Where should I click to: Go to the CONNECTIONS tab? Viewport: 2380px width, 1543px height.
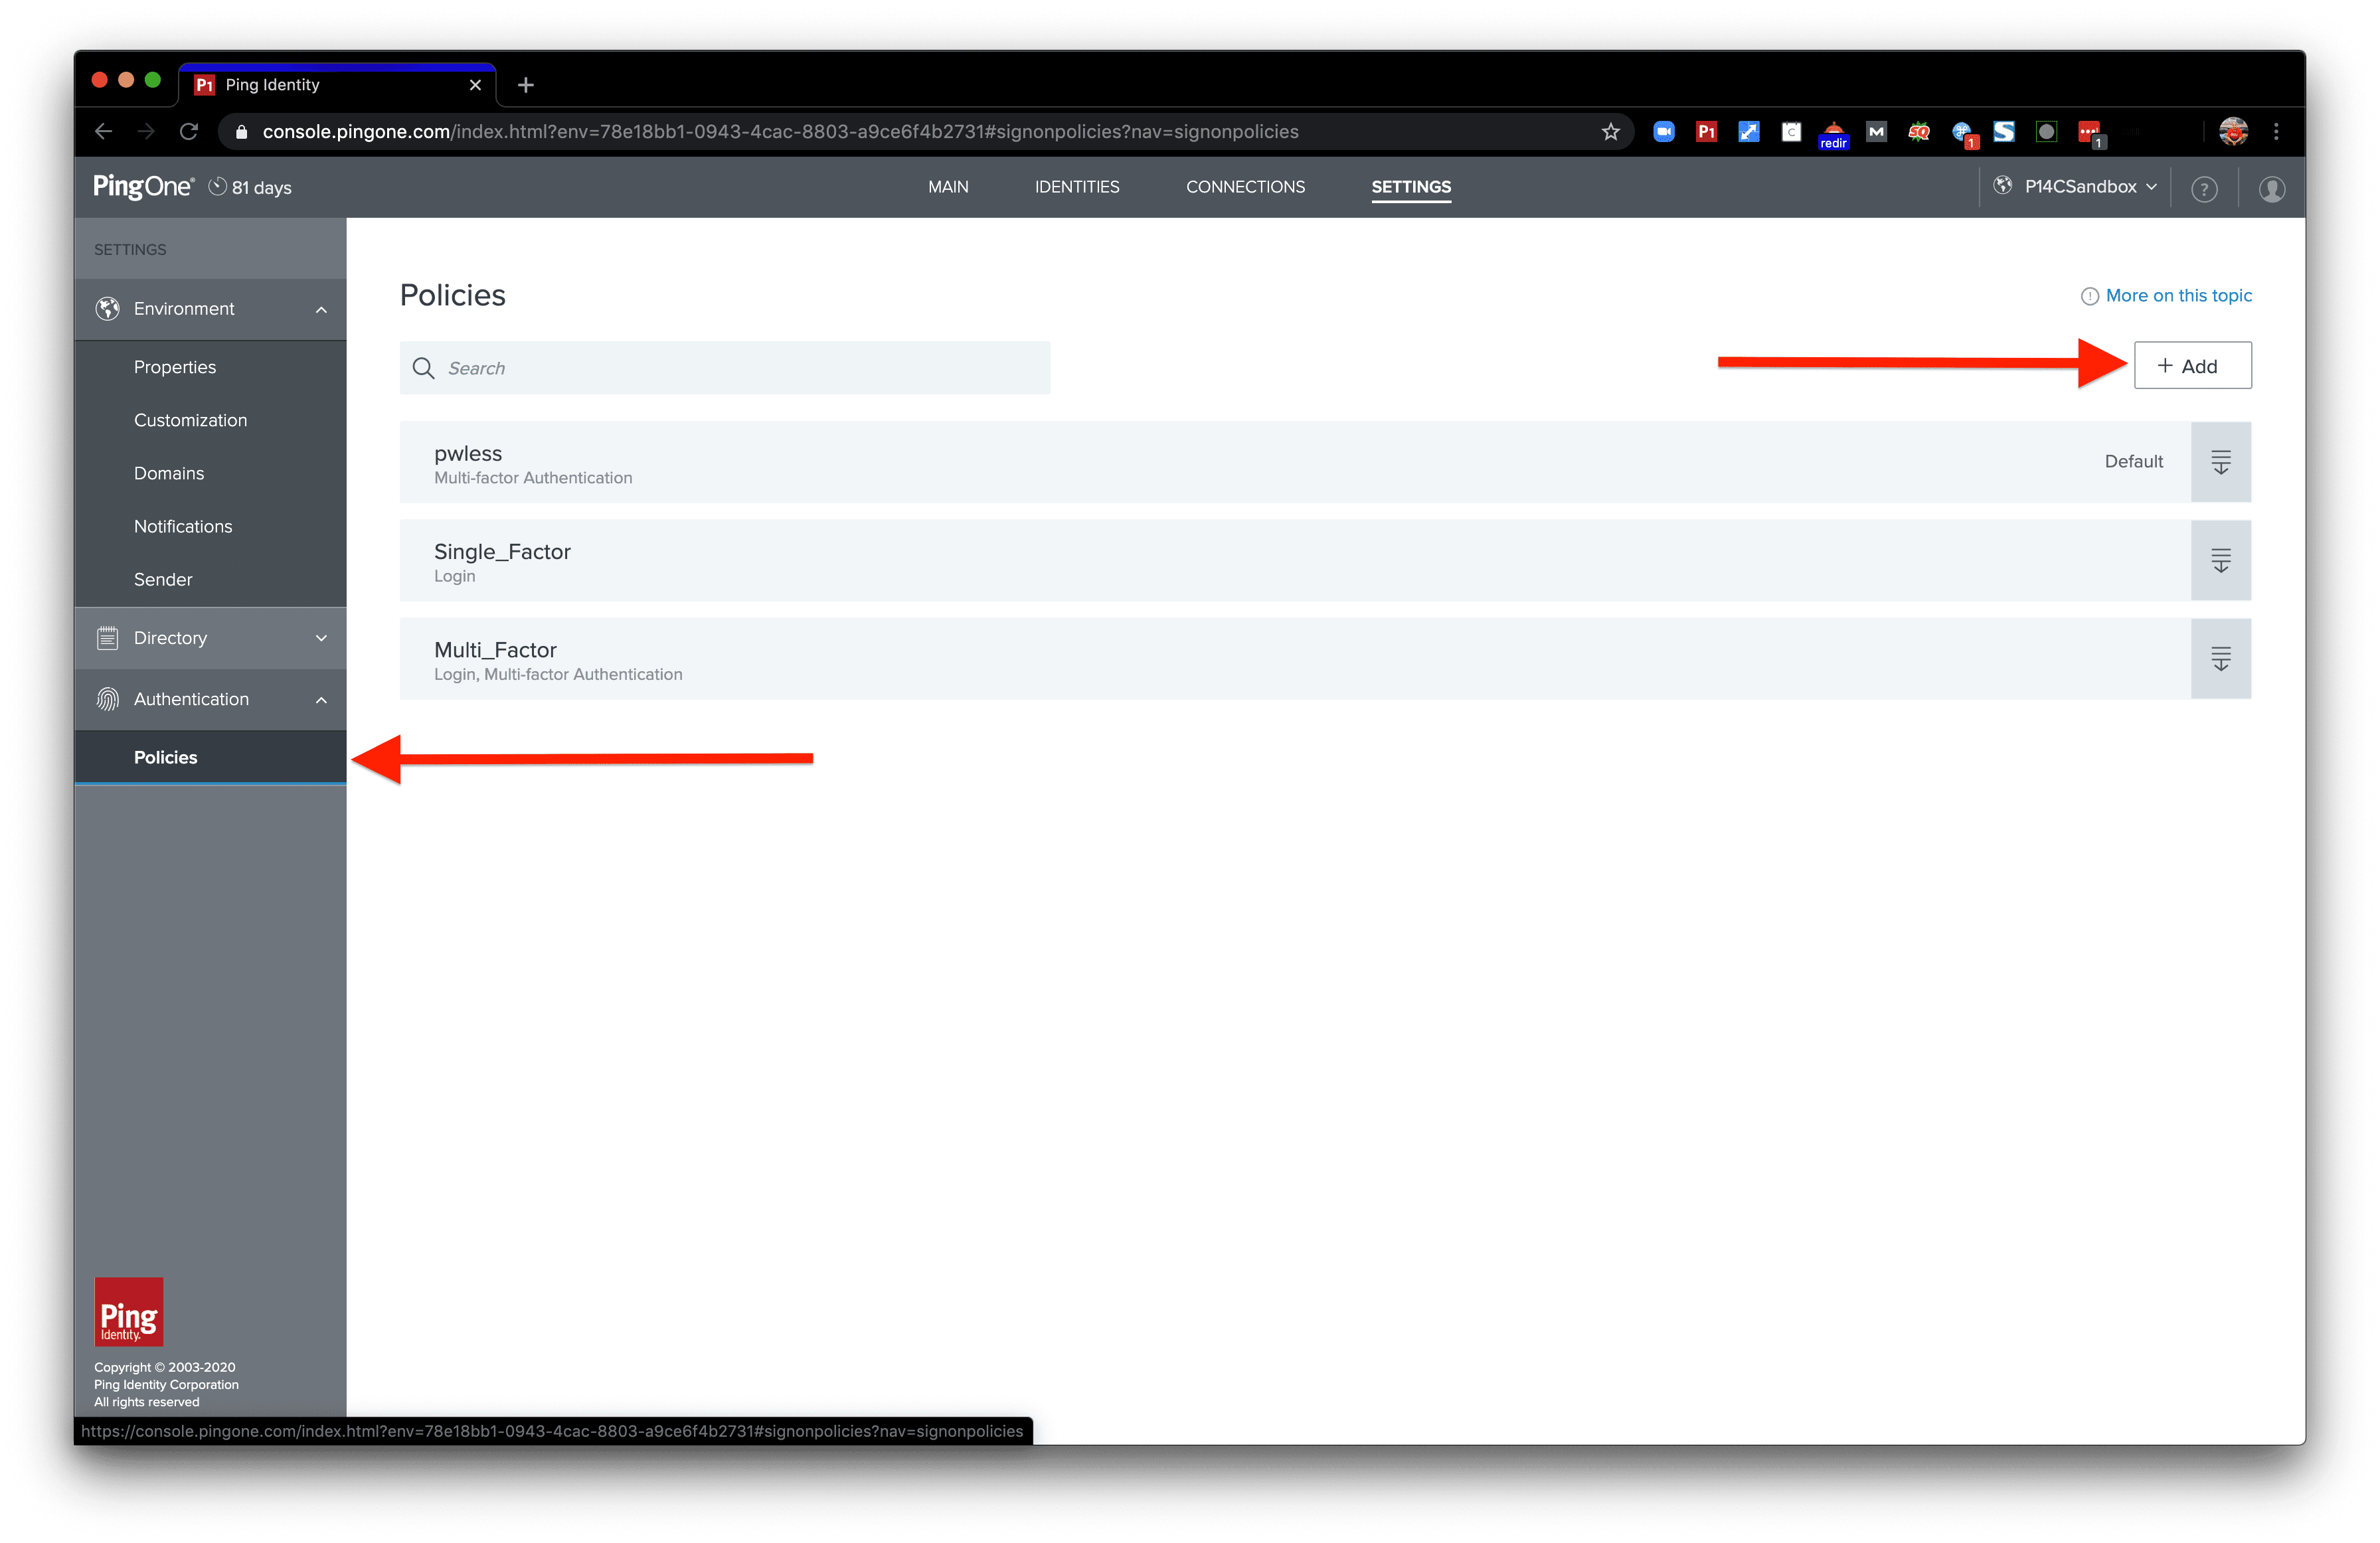[1245, 187]
